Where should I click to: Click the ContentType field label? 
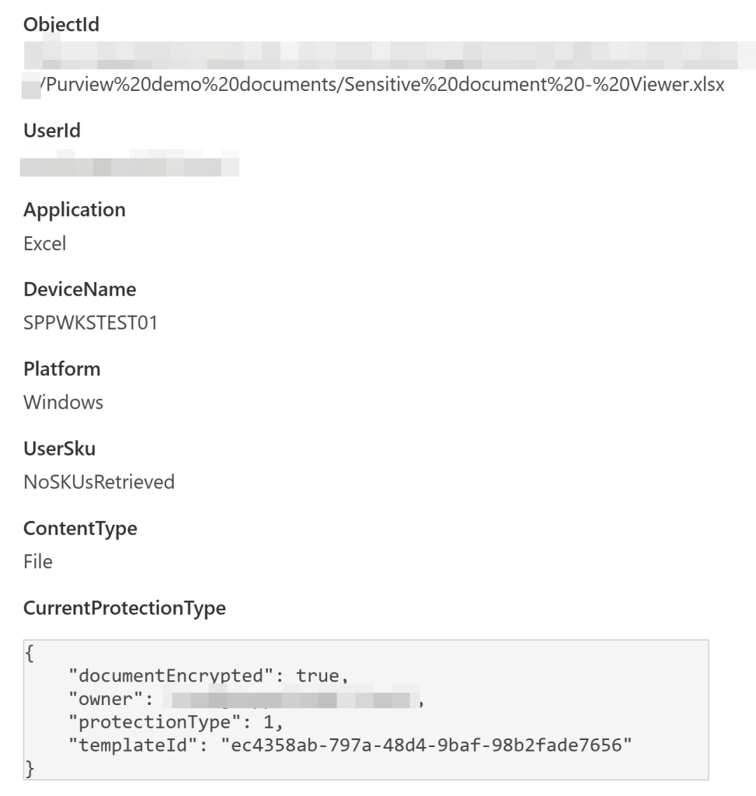pyautogui.click(x=80, y=529)
